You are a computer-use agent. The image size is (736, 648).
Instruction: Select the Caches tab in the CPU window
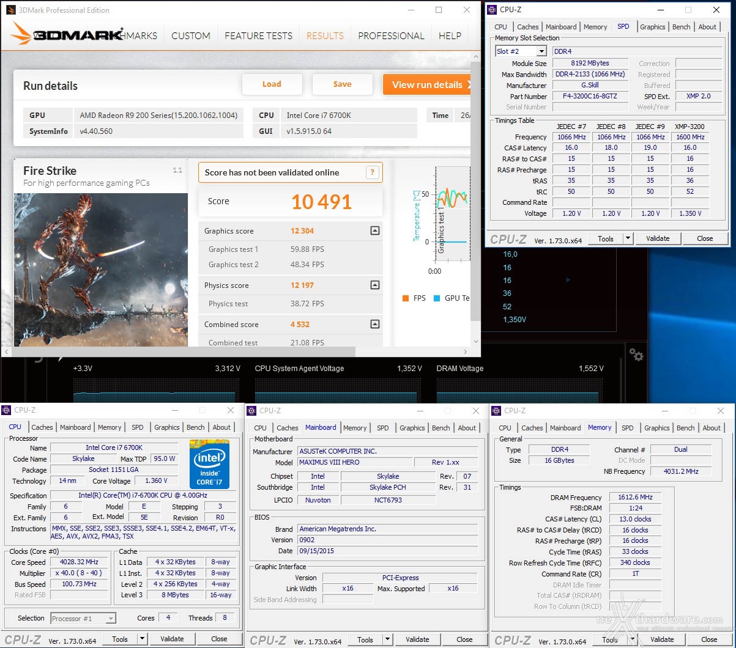tap(42, 427)
